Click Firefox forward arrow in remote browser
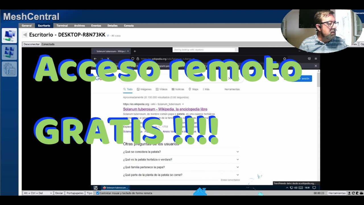The width and height of the screenshot is (364, 205). (102, 59)
